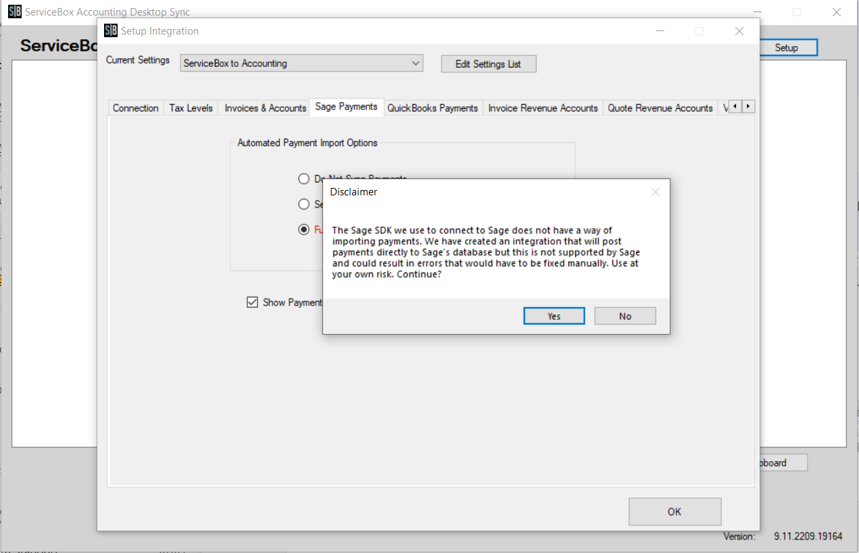Decline the disclaimer with No
Image resolution: width=859 pixels, height=553 pixels.
(x=625, y=316)
